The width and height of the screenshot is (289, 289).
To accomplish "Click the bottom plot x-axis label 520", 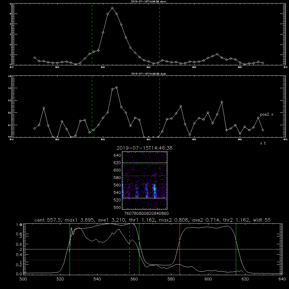I will [x=60, y=279].
